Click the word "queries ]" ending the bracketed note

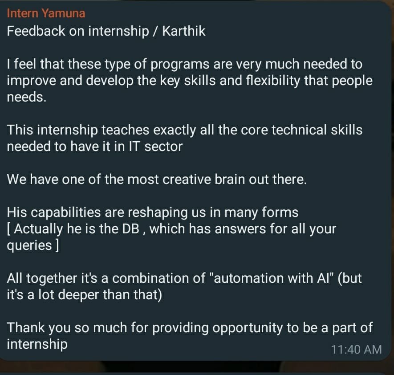pos(33,245)
